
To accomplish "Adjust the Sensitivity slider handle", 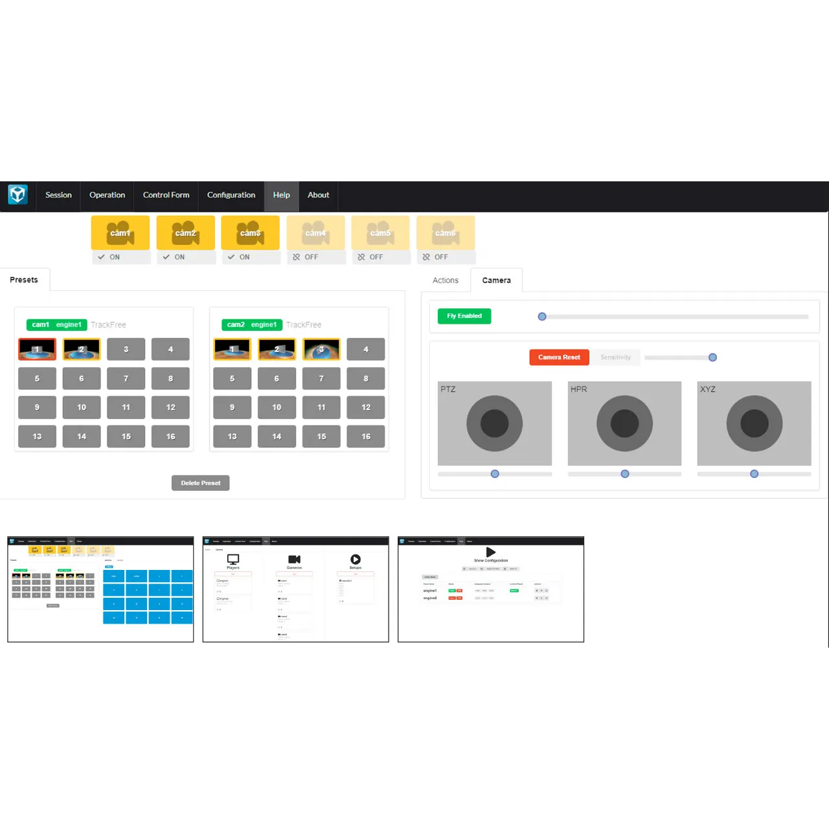I will click(712, 358).
